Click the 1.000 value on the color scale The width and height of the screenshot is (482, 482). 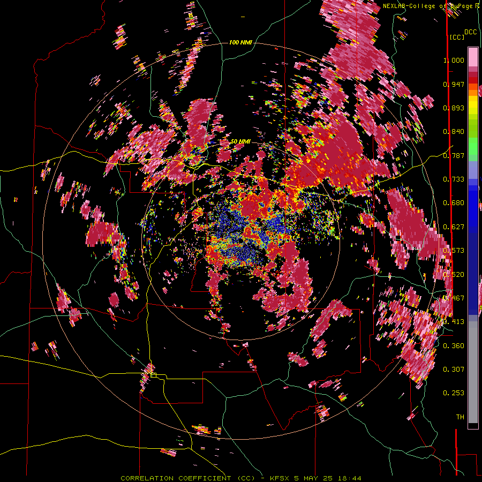[454, 60]
